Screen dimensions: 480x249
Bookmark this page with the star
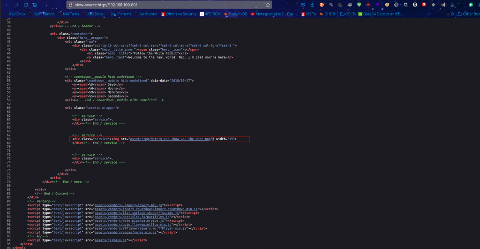point(268,5)
